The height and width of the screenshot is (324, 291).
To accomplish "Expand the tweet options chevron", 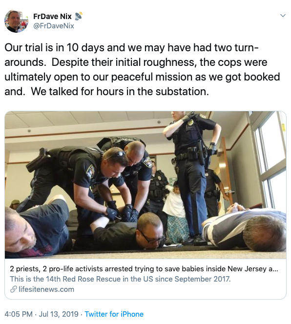I will click(x=283, y=16).
